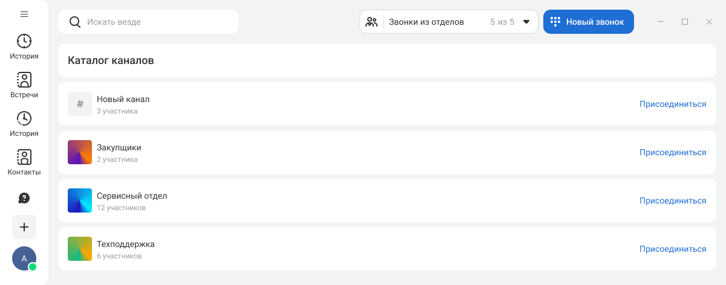Focus the Искать везде search field
This screenshot has height=285, width=726.
tap(157, 22)
